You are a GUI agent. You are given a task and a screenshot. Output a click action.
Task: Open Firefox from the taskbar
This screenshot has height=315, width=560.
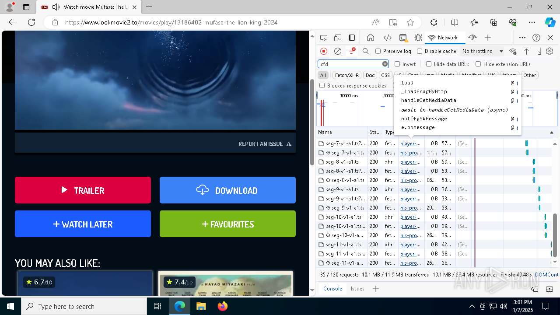tap(222, 306)
